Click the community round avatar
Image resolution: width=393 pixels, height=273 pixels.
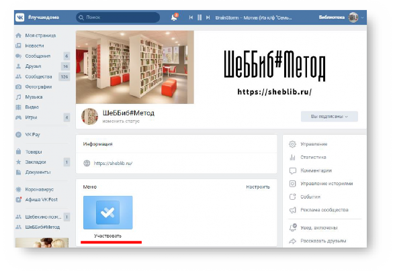click(x=89, y=116)
